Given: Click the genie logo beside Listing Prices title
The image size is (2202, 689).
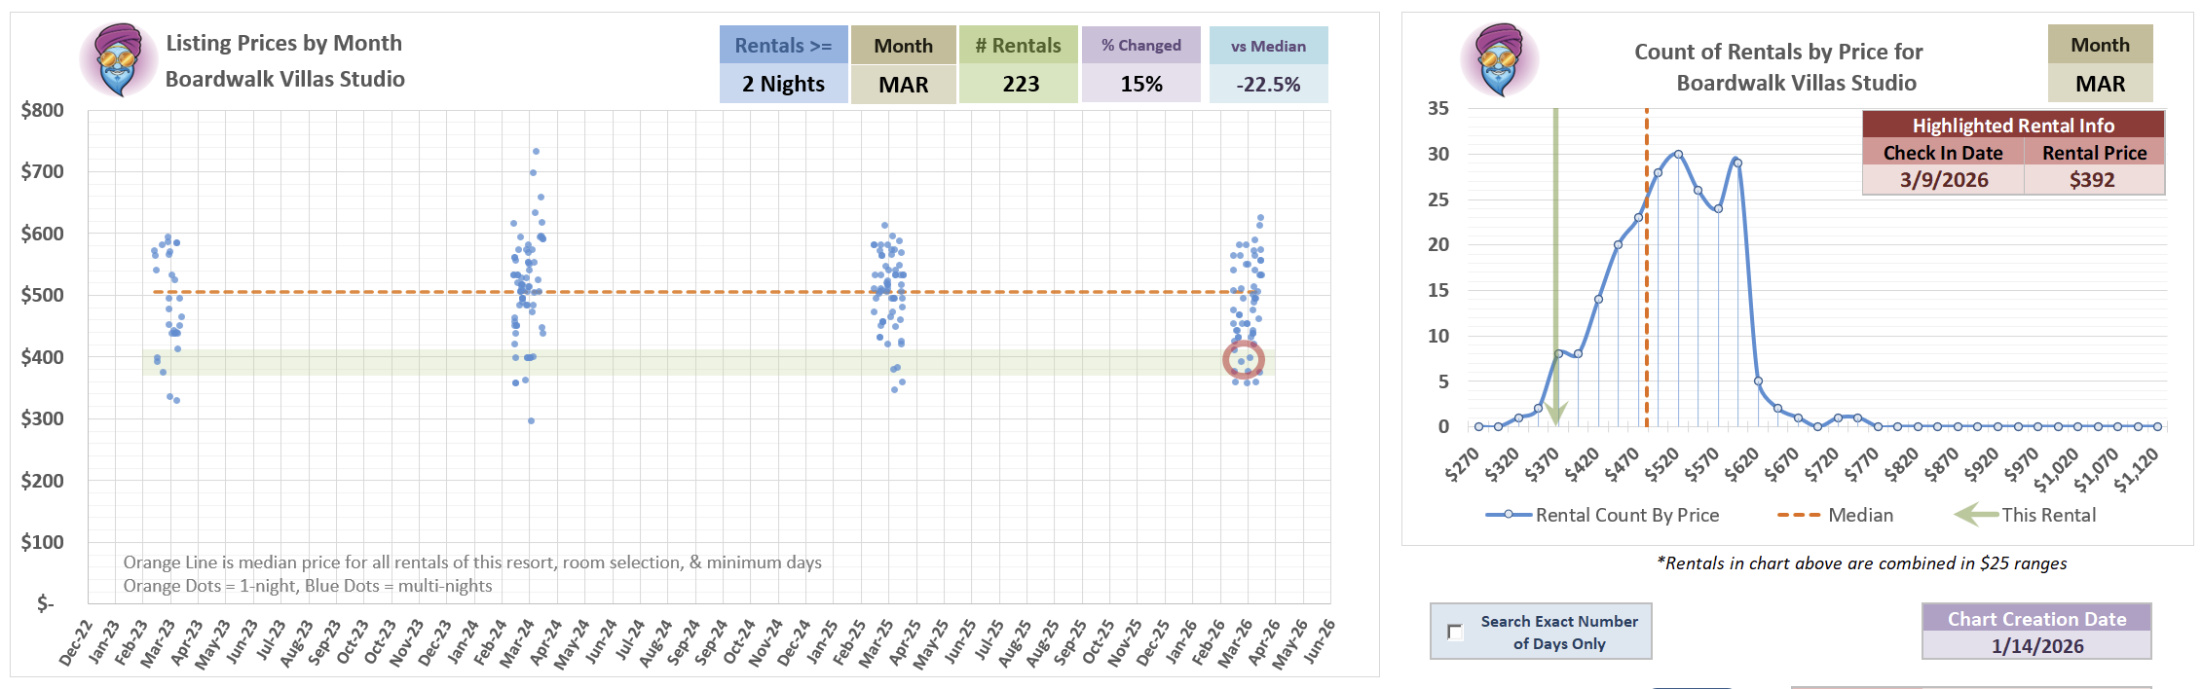Looking at the screenshot, I should 119,60.
